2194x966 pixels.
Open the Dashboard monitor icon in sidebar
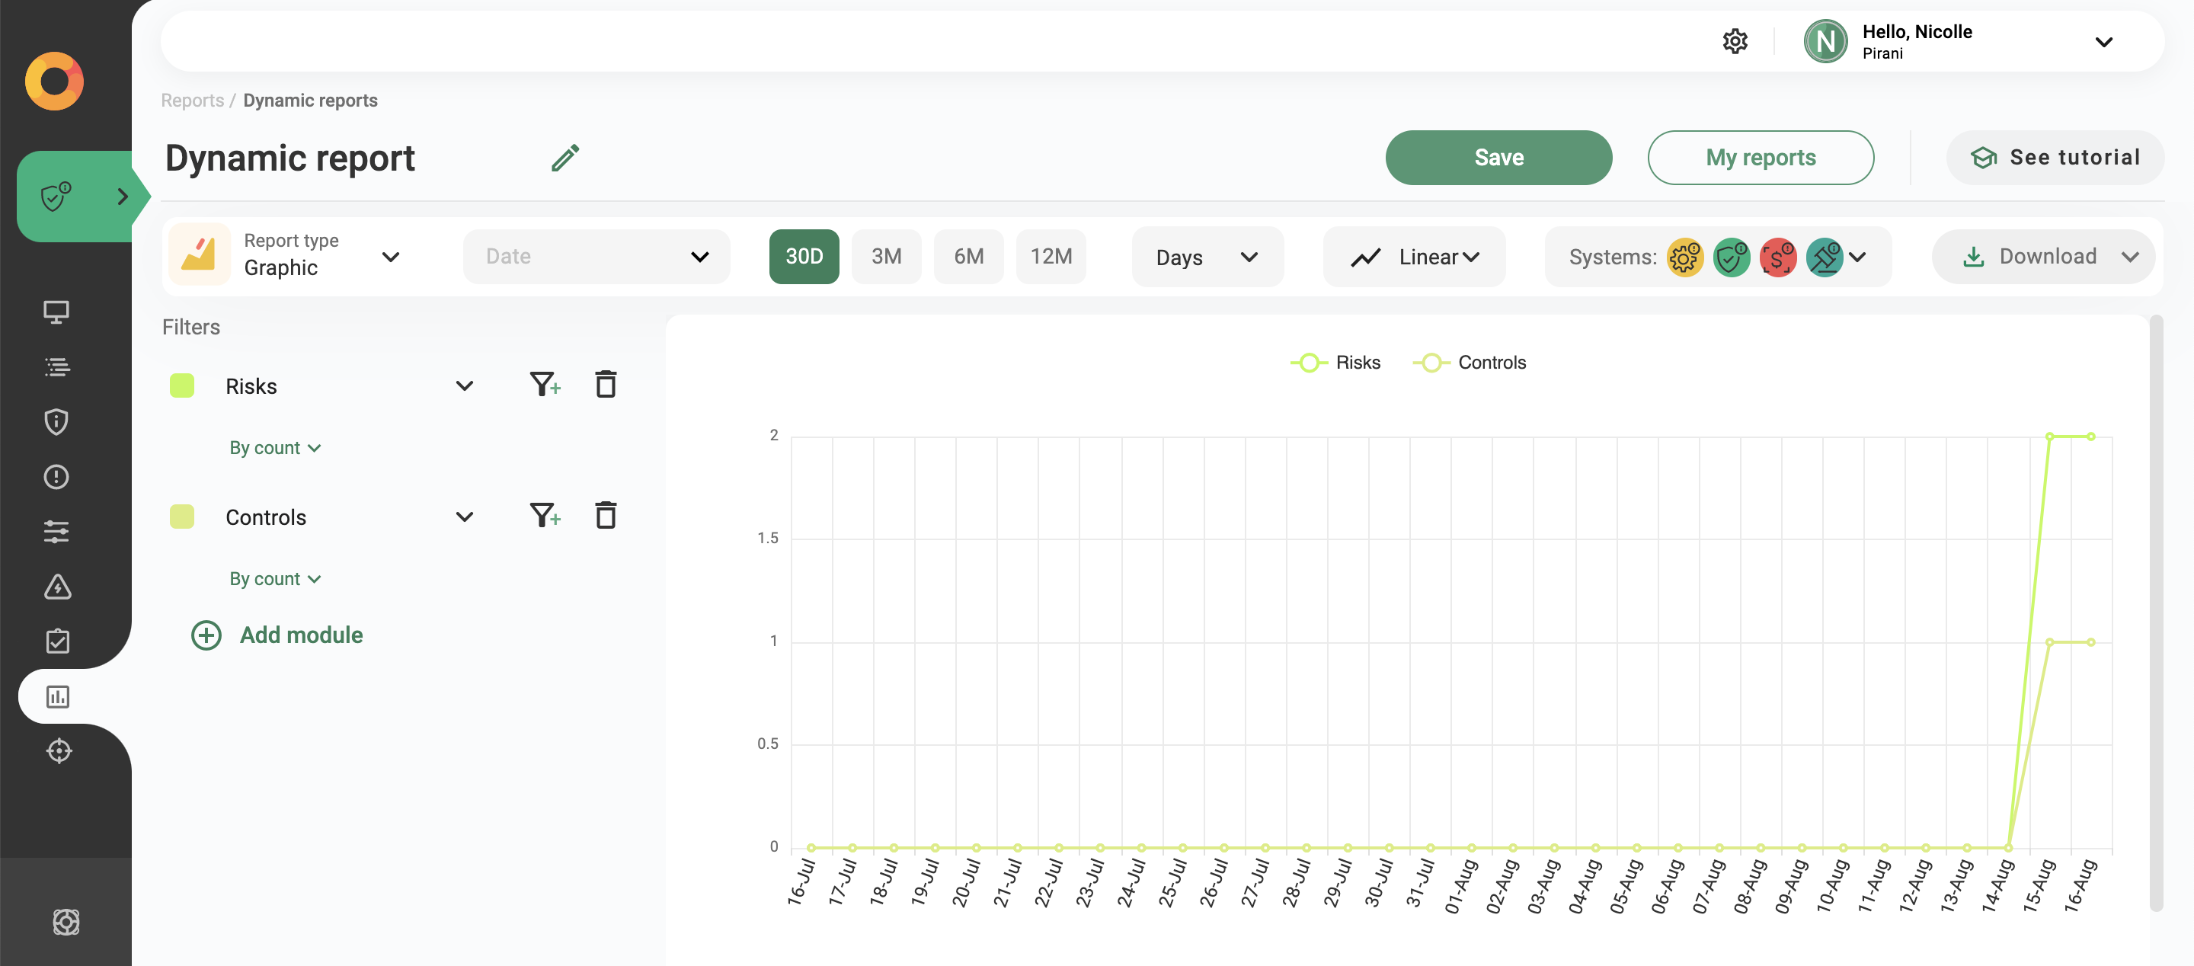tap(56, 312)
